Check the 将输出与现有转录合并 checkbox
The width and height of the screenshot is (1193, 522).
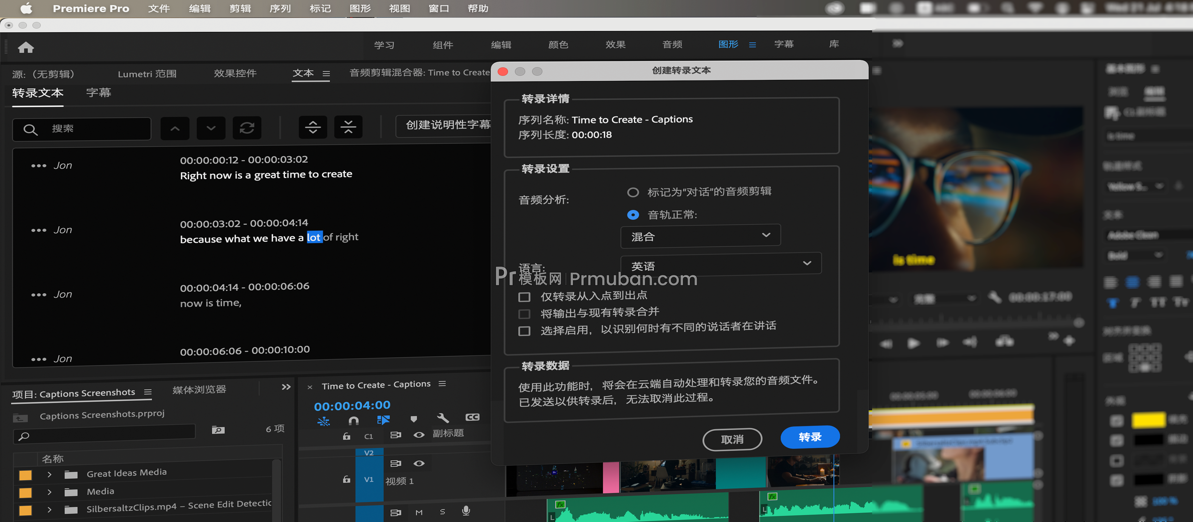[x=524, y=314]
